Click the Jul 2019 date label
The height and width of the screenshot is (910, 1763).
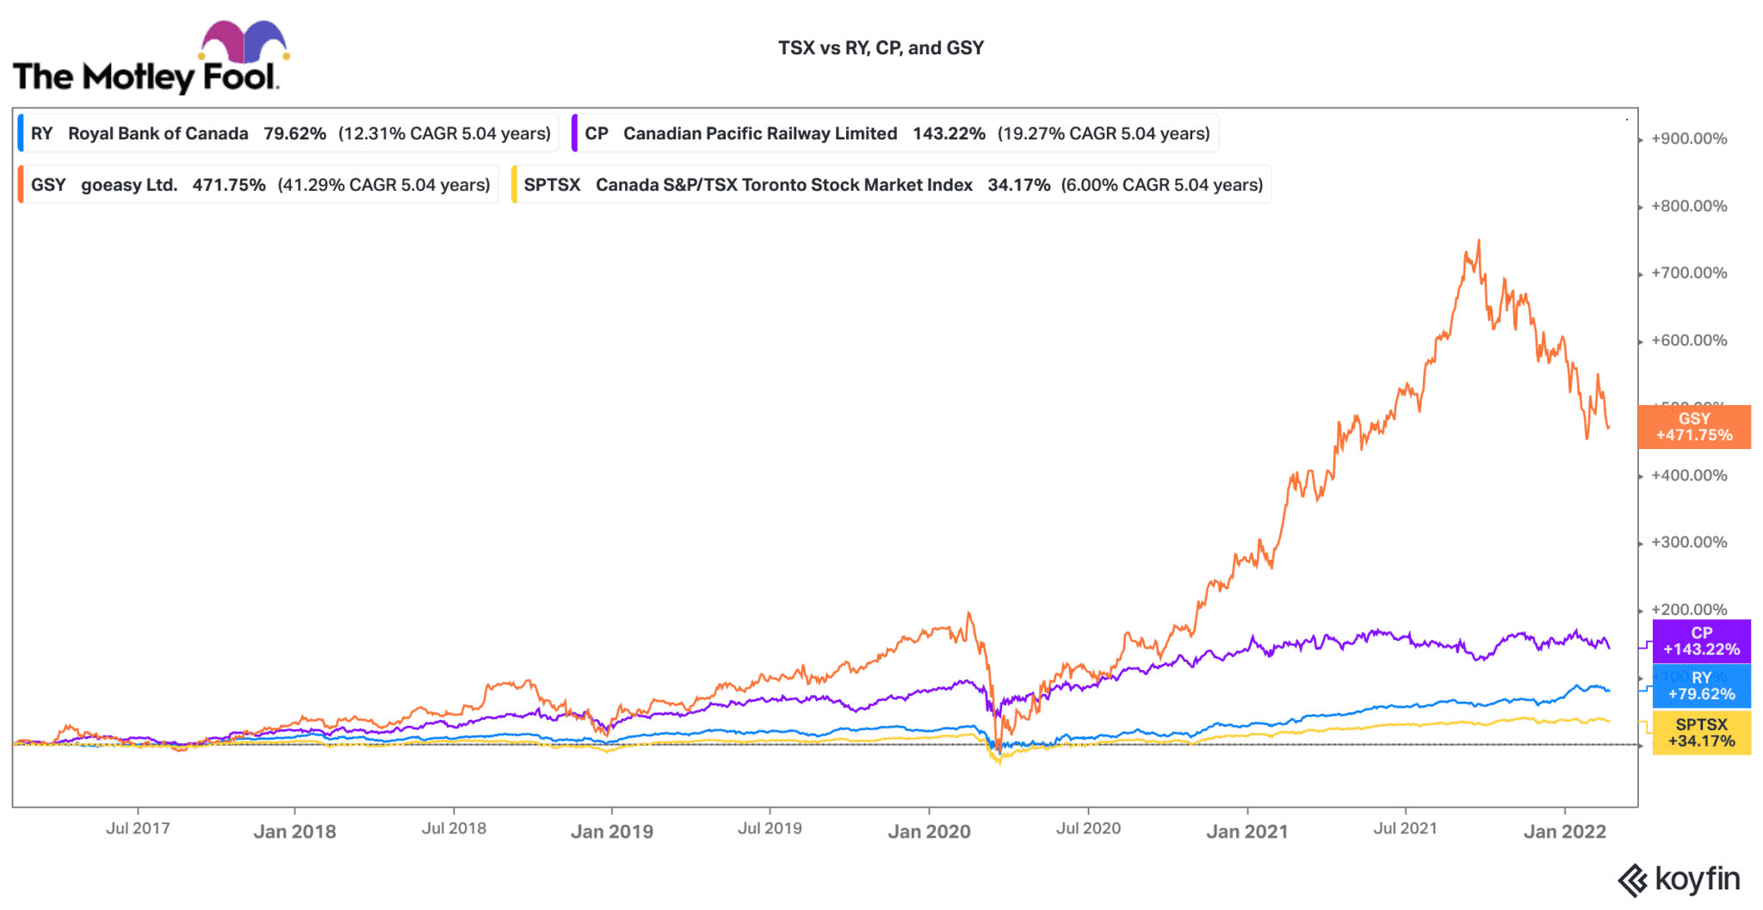(x=770, y=828)
